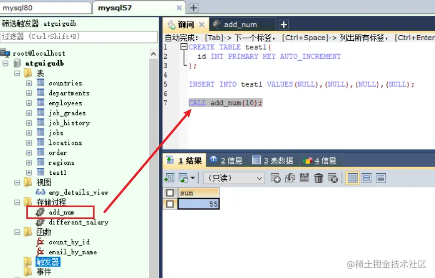This screenshot has height=278, width=435.
Task: Add a new connection tab
Action: click(194, 8)
